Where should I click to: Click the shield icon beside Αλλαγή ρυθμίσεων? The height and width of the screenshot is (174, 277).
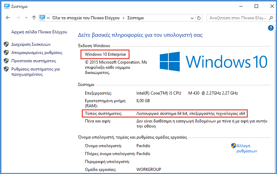(234, 146)
